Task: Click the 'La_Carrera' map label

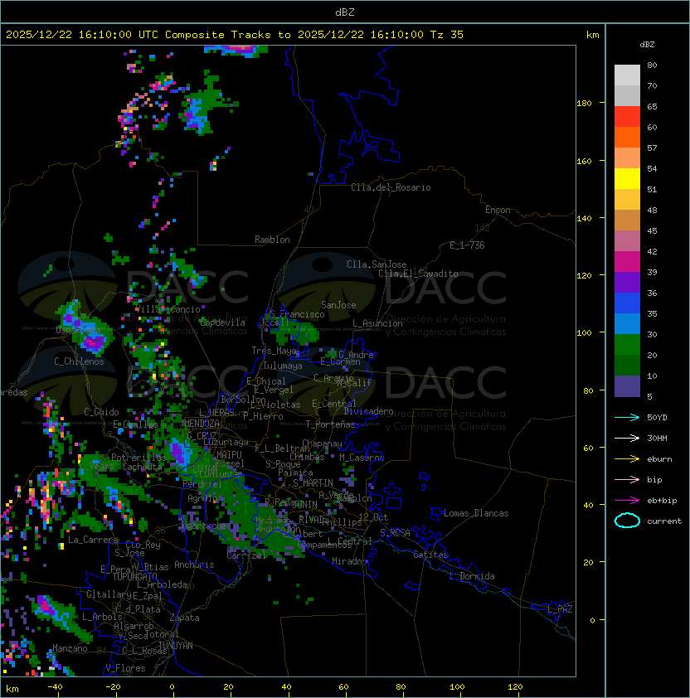Action: [x=93, y=540]
